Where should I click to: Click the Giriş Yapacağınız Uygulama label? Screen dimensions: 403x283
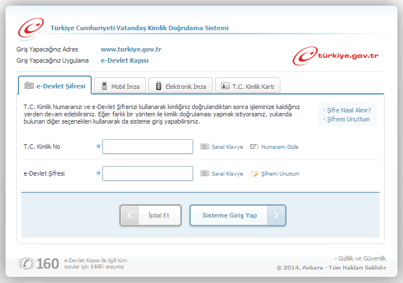click(53, 60)
